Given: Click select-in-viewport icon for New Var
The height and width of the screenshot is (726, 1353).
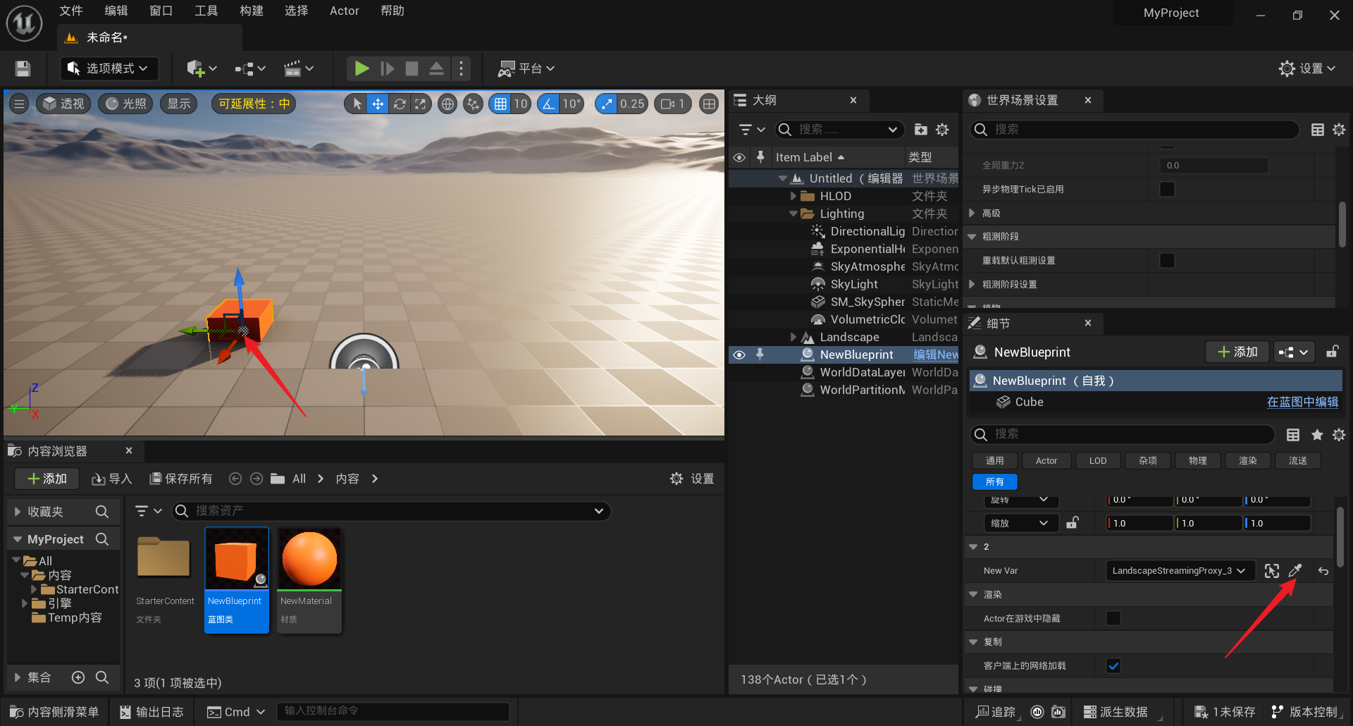Looking at the screenshot, I should click(x=1272, y=571).
